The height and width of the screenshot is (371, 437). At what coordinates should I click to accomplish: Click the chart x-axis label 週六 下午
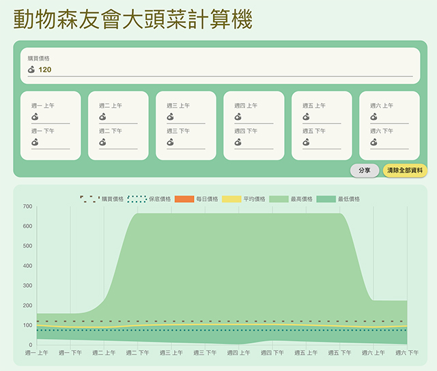(x=407, y=353)
